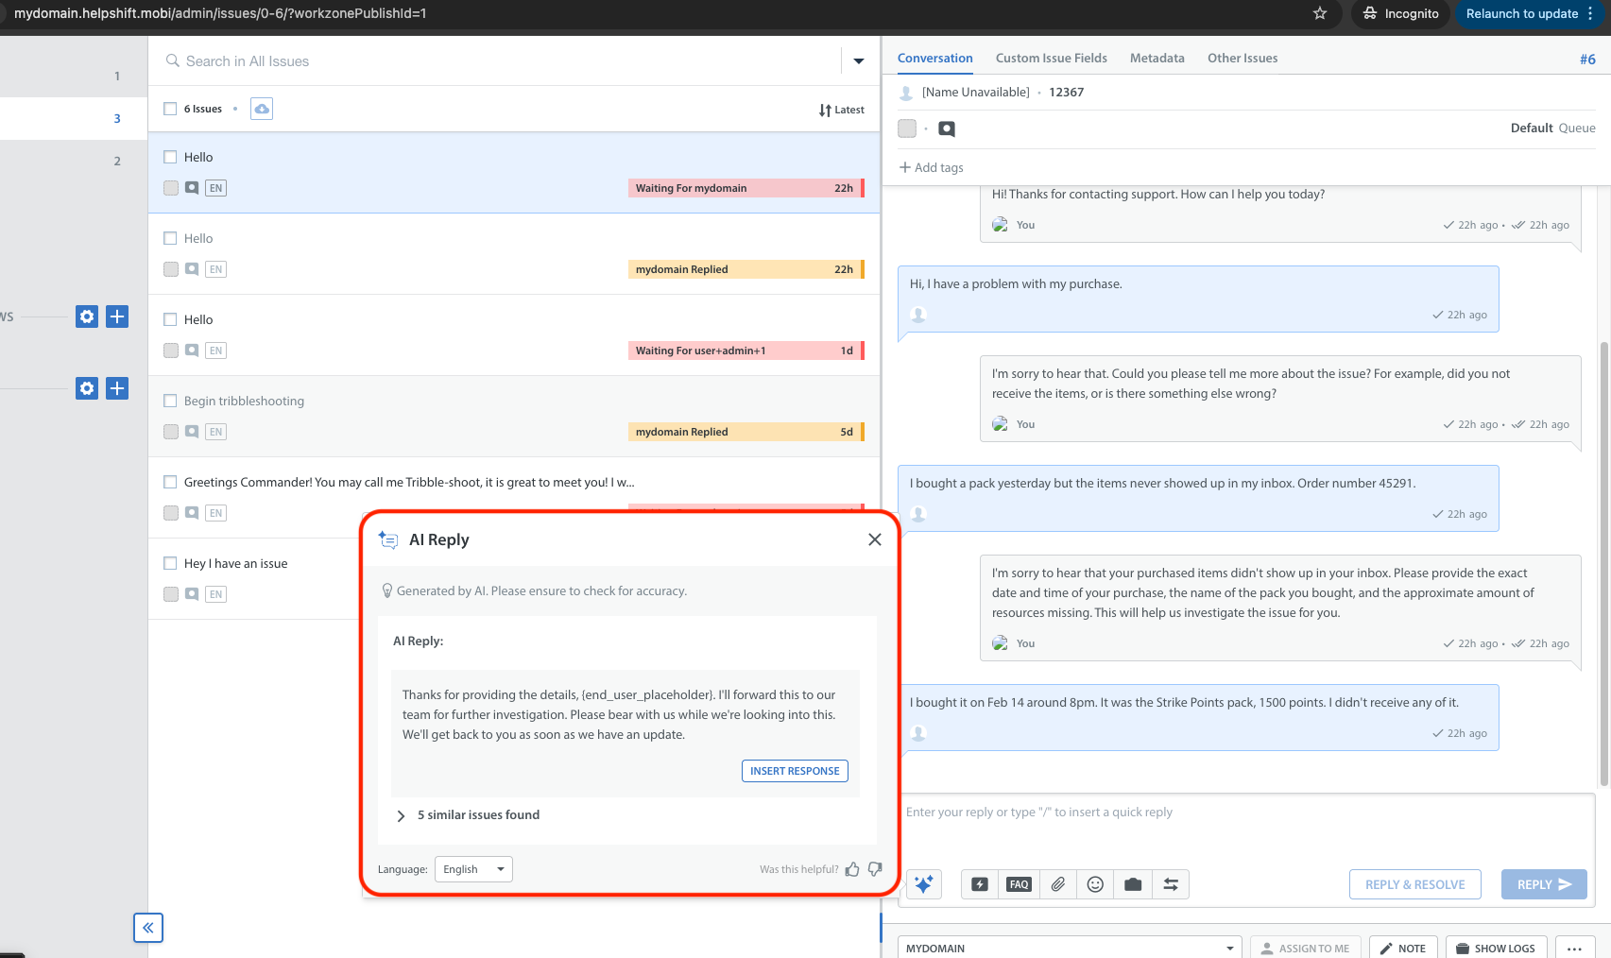The width and height of the screenshot is (1611, 958).
Task: Tick the 'Hey I have an issue' checkbox
Action: point(171,563)
